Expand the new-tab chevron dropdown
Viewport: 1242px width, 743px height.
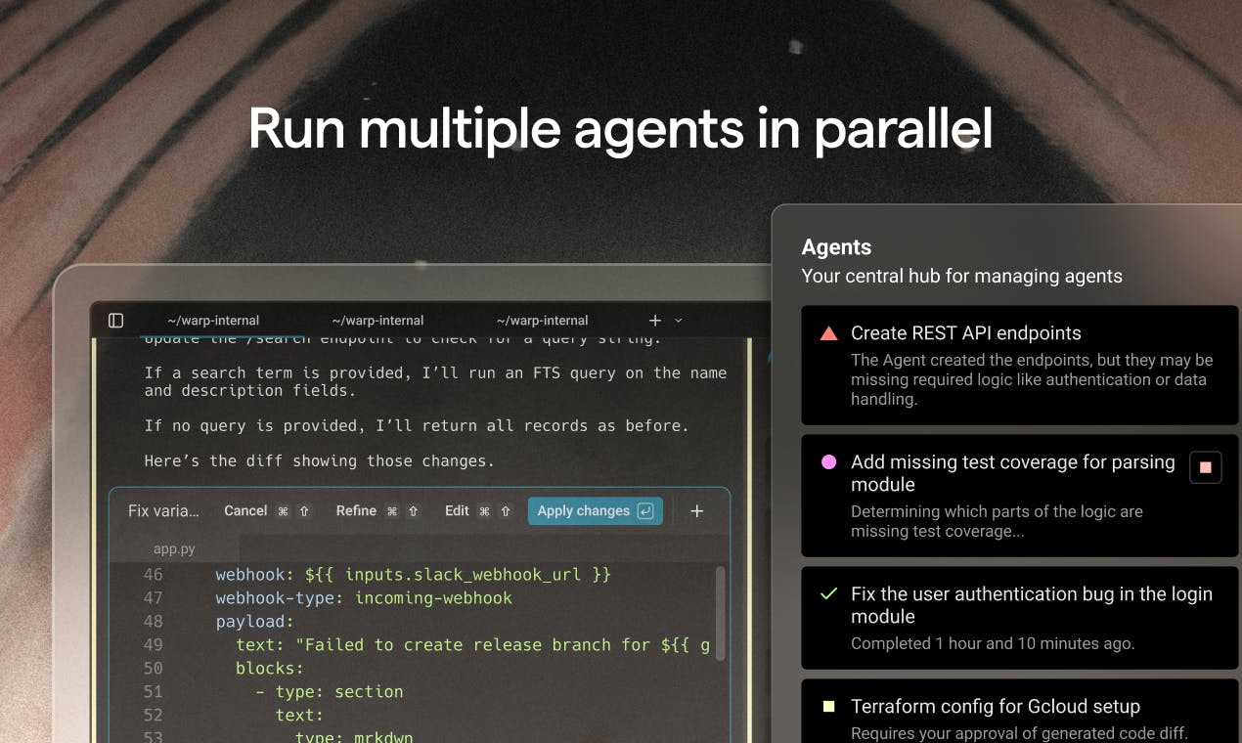[x=679, y=321]
